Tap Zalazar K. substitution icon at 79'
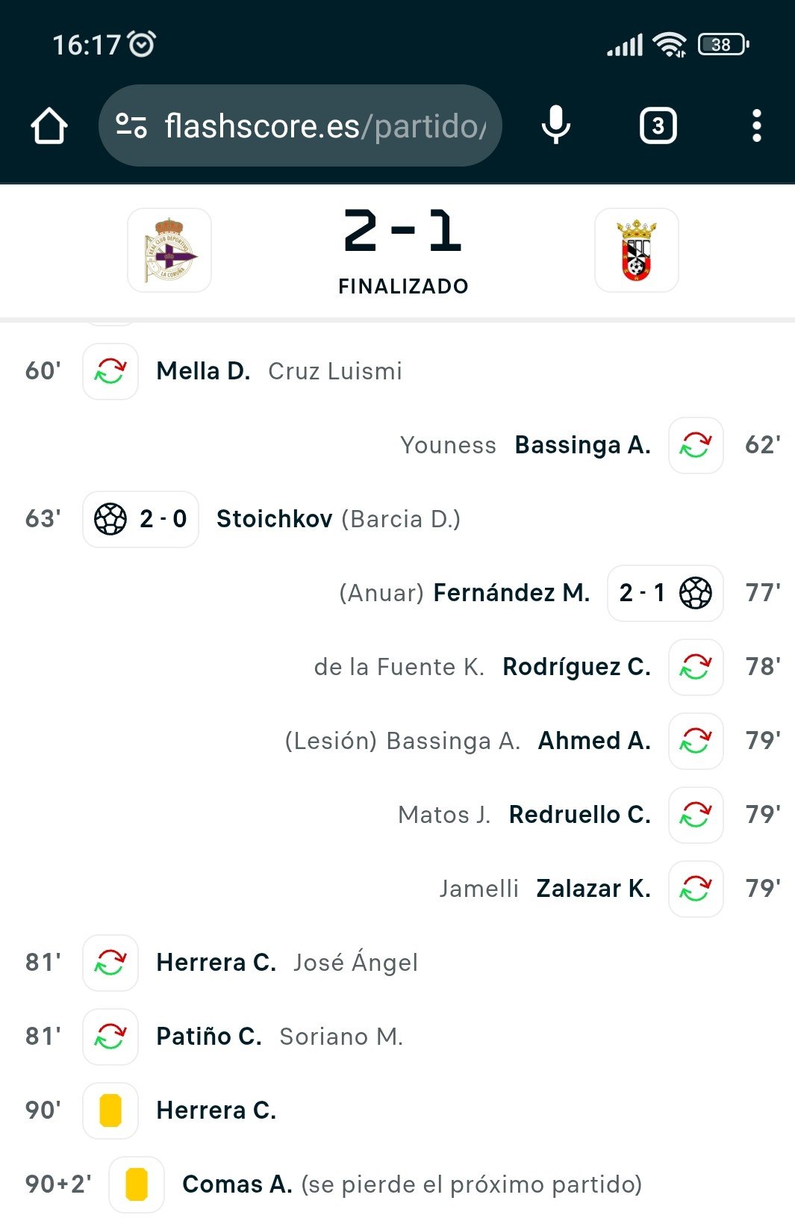The width and height of the screenshot is (795, 1227). pos(695,889)
